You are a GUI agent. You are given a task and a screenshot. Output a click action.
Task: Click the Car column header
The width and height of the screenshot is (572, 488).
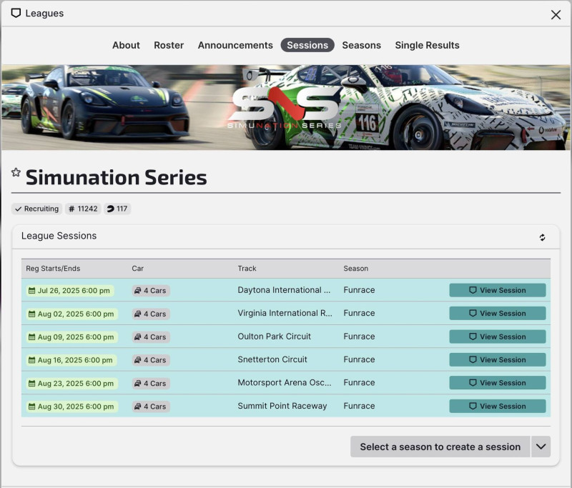click(137, 269)
